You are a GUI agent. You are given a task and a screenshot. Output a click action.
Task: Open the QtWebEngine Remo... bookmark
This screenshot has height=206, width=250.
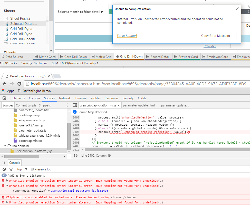[x=35, y=91]
